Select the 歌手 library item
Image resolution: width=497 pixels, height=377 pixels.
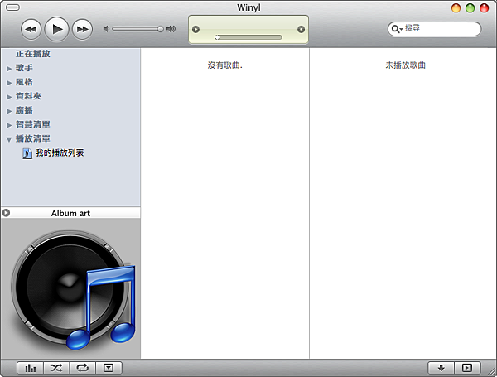point(24,68)
